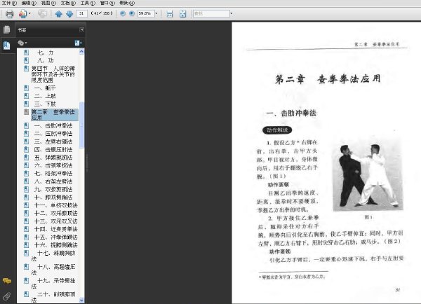This screenshot has height=304, width=421.
Task: Select bookmark entry starting 二十
Action: [x=53, y=297]
